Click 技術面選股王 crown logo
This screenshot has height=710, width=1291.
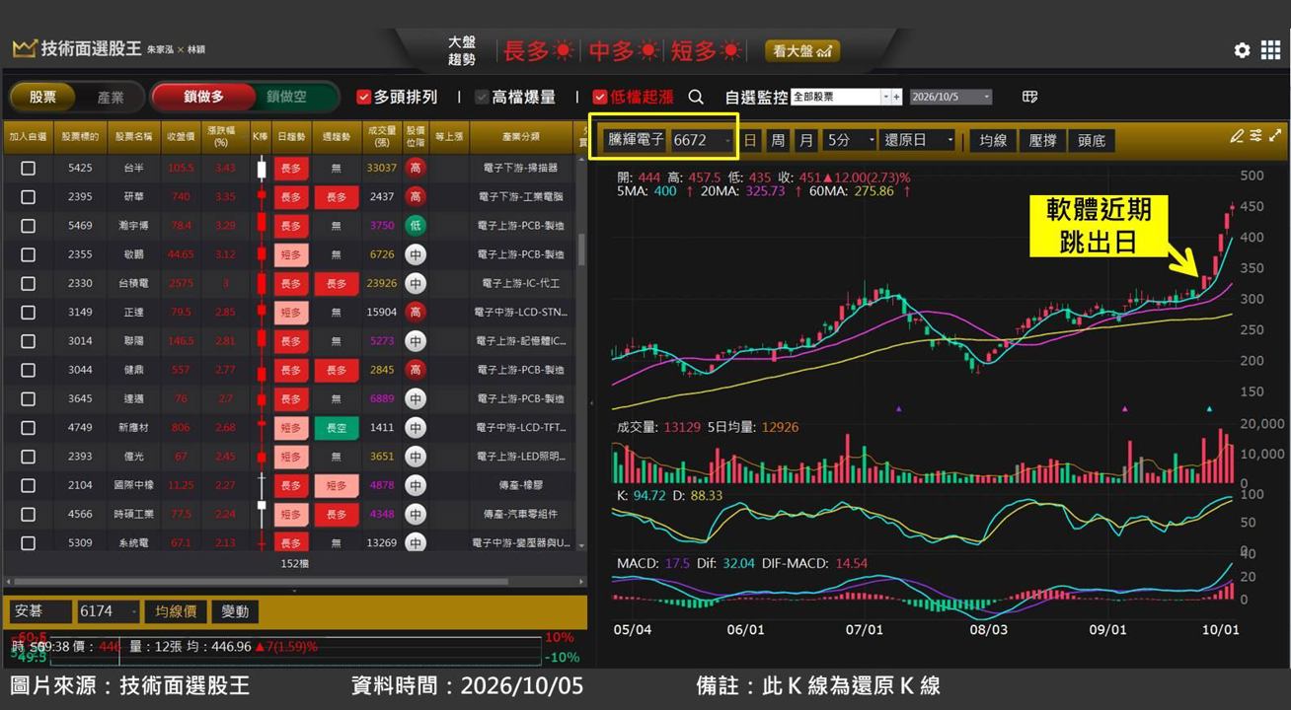(25, 48)
